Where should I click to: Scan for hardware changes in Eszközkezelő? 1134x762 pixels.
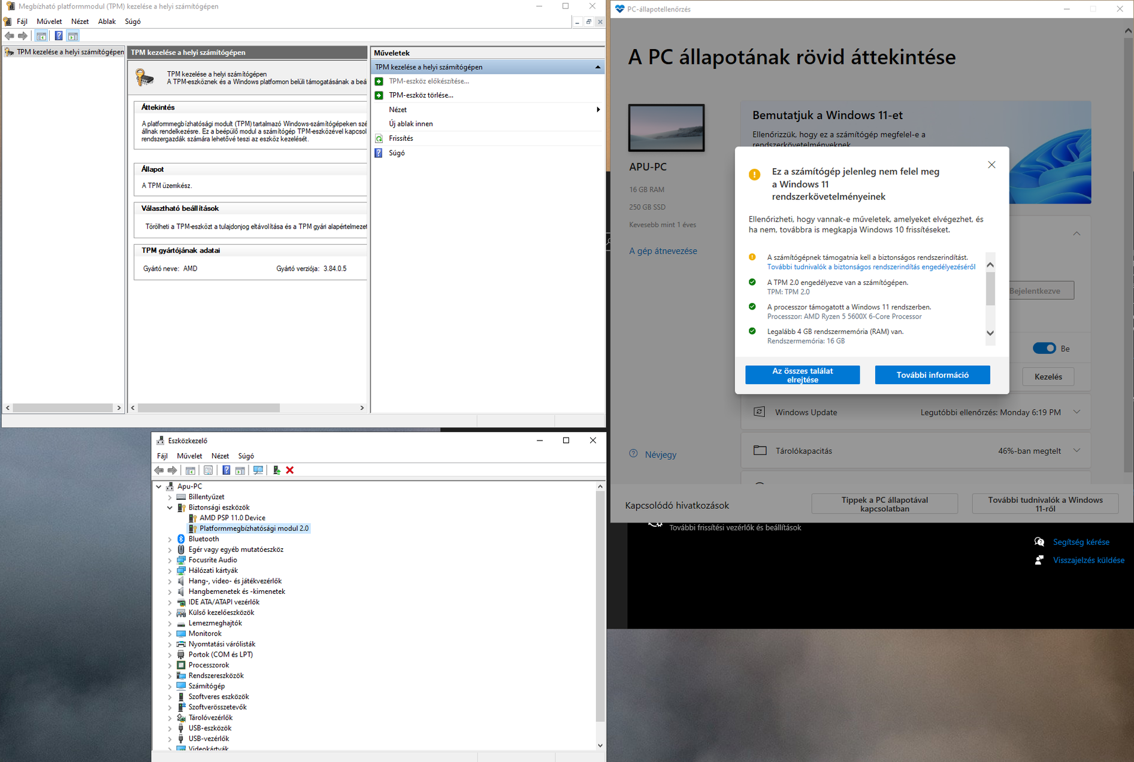(x=258, y=470)
